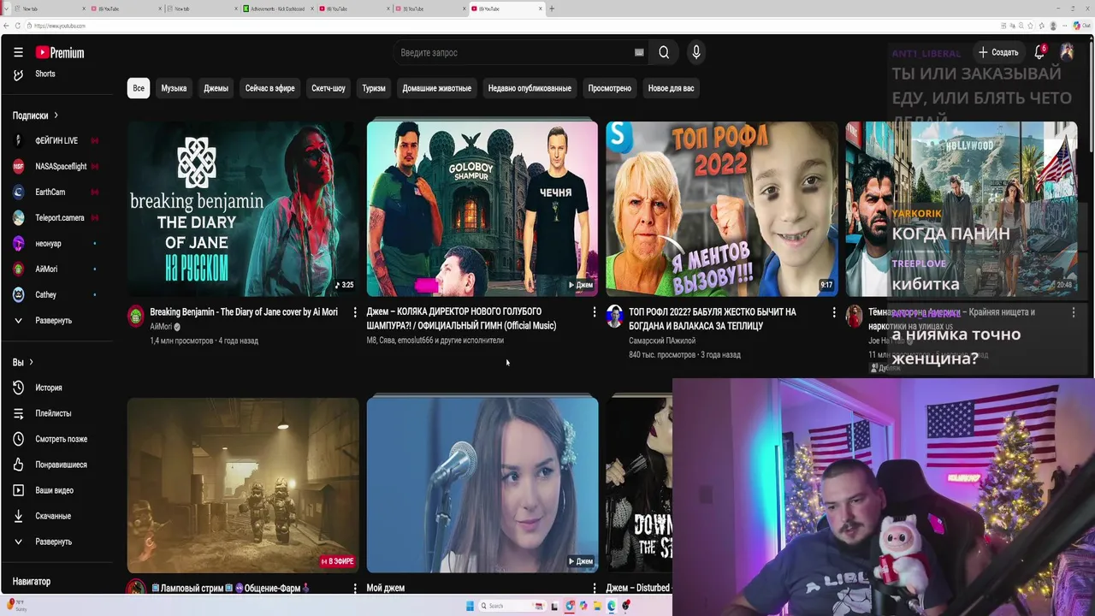This screenshot has height=616, width=1095.
Task: Open the Мой джем video thumbnail
Action: point(482,485)
